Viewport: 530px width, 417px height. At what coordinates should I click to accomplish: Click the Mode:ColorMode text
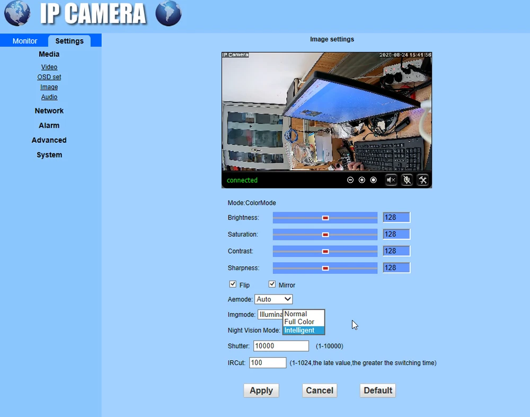(x=252, y=203)
